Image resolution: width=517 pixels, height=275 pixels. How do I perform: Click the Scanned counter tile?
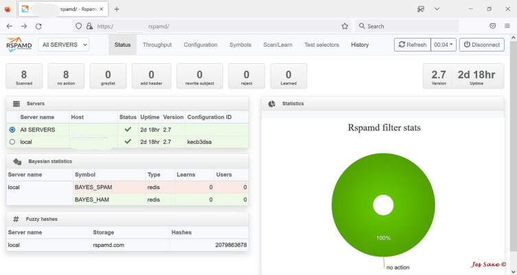24,76
